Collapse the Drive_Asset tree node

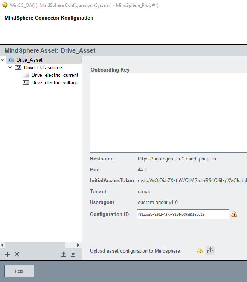[3, 60]
